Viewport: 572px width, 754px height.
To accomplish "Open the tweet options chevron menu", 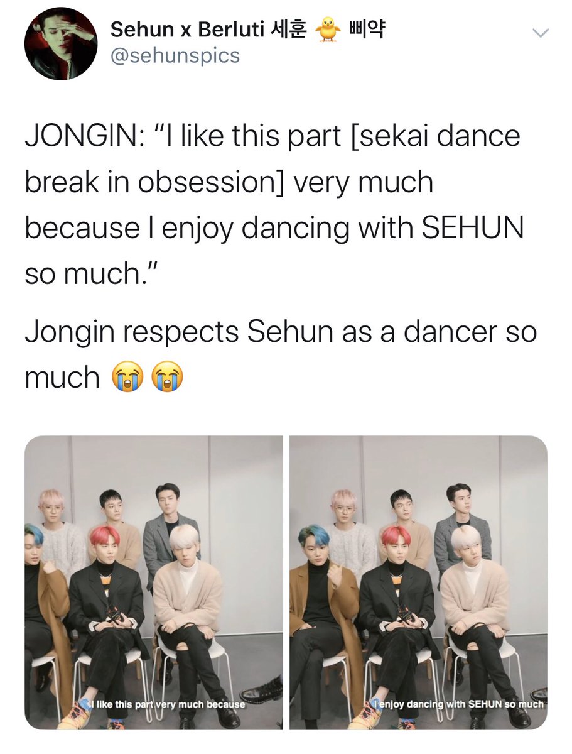I will tap(540, 33).
